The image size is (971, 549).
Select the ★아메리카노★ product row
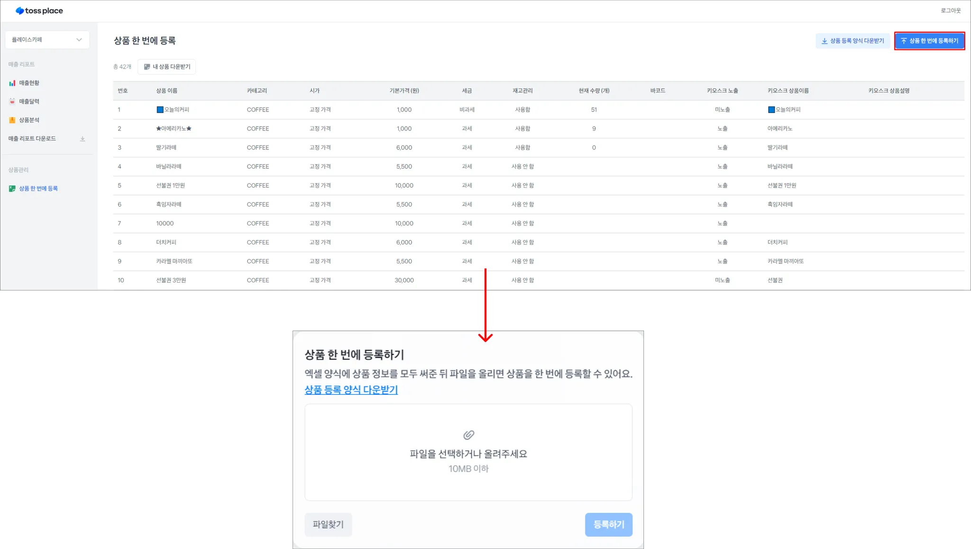[174, 129]
